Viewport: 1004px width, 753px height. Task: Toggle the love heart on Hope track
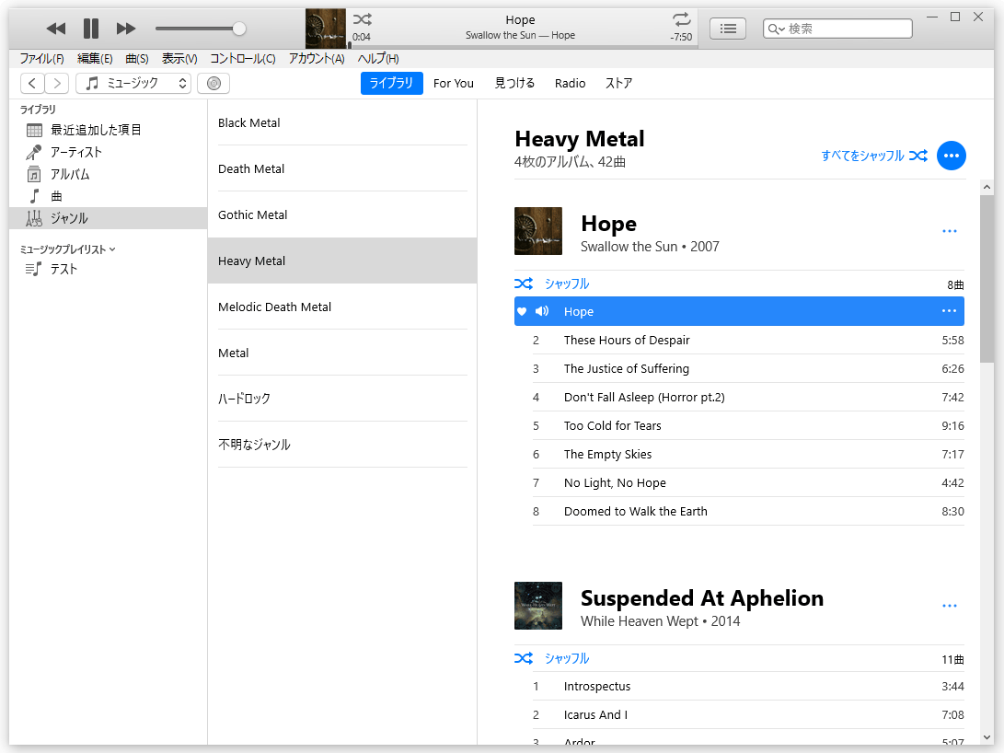point(522,311)
